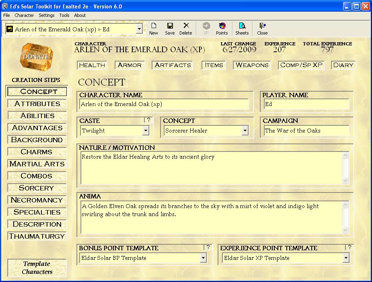Open character Sheets from the toolbar
This screenshot has height=282, width=372.
[242, 29]
